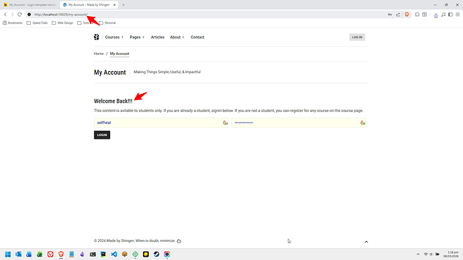Screen dimensions: 463x260
Task: Click the black LOGIN submit button
Action: coord(102,135)
